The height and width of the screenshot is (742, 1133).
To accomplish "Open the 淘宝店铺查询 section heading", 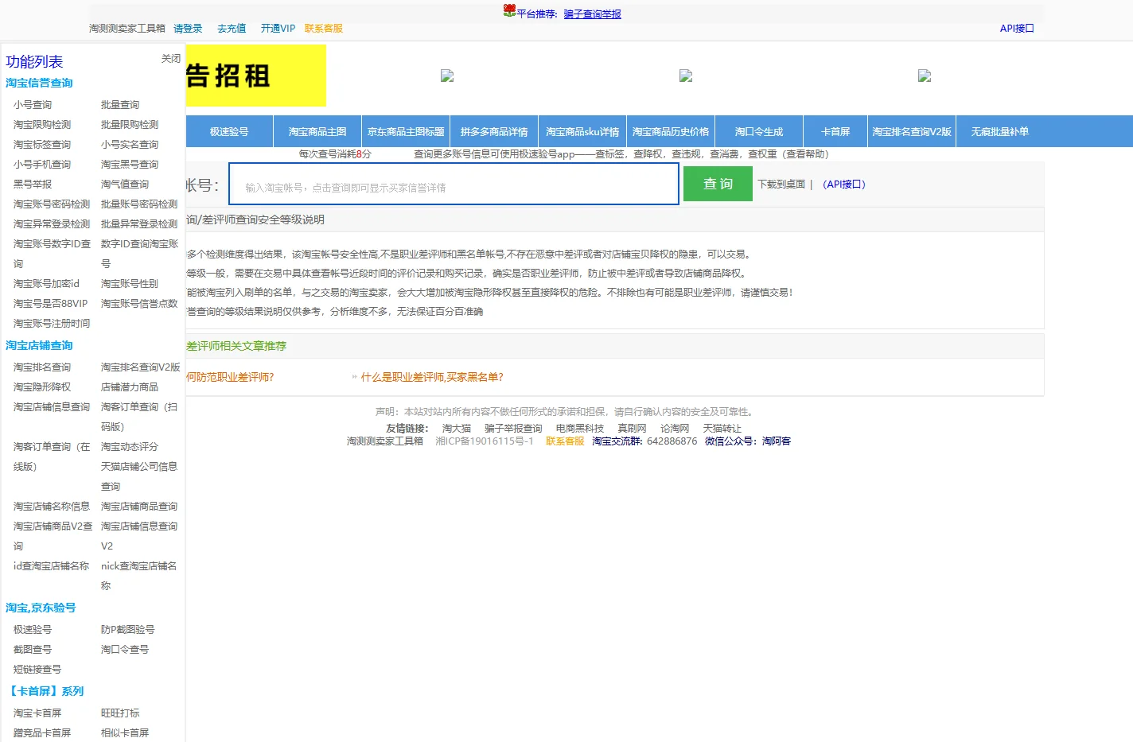I will click(39, 345).
